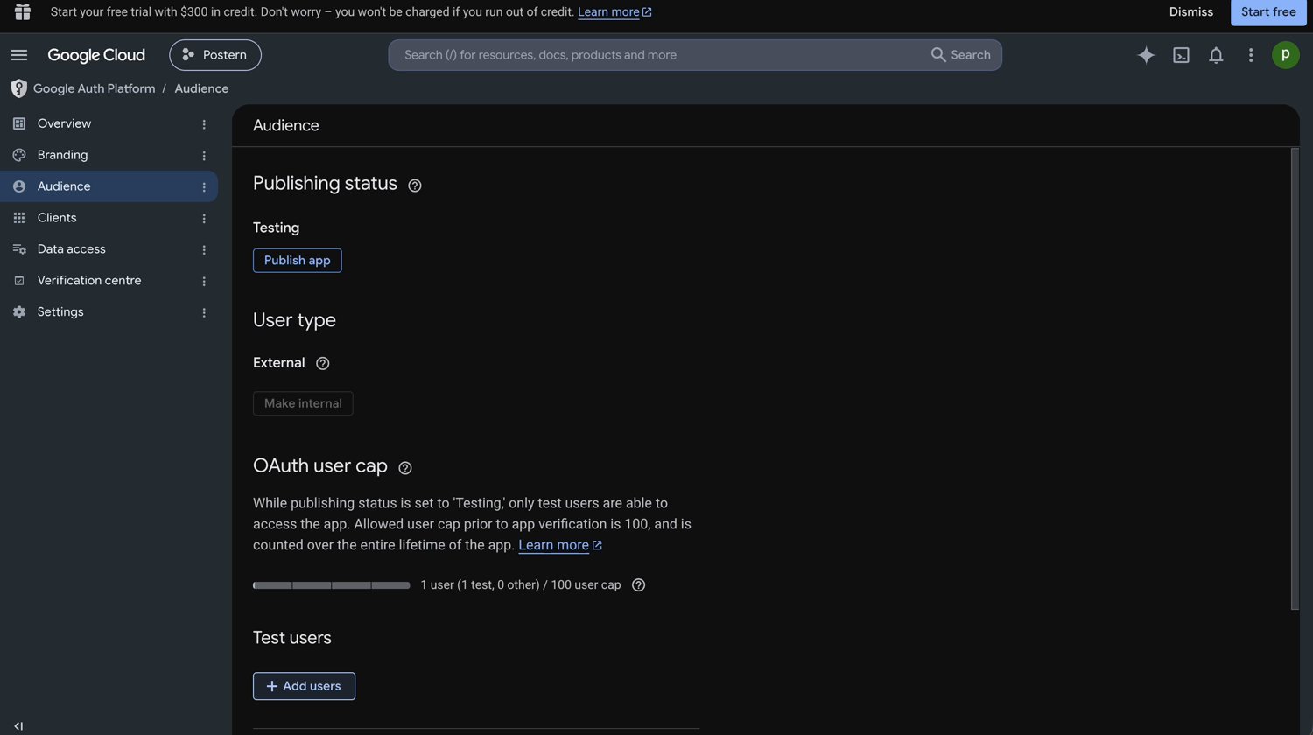Click the Google Auth Platform shield icon
Viewport: 1313px width, 735px height.
coord(18,88)
